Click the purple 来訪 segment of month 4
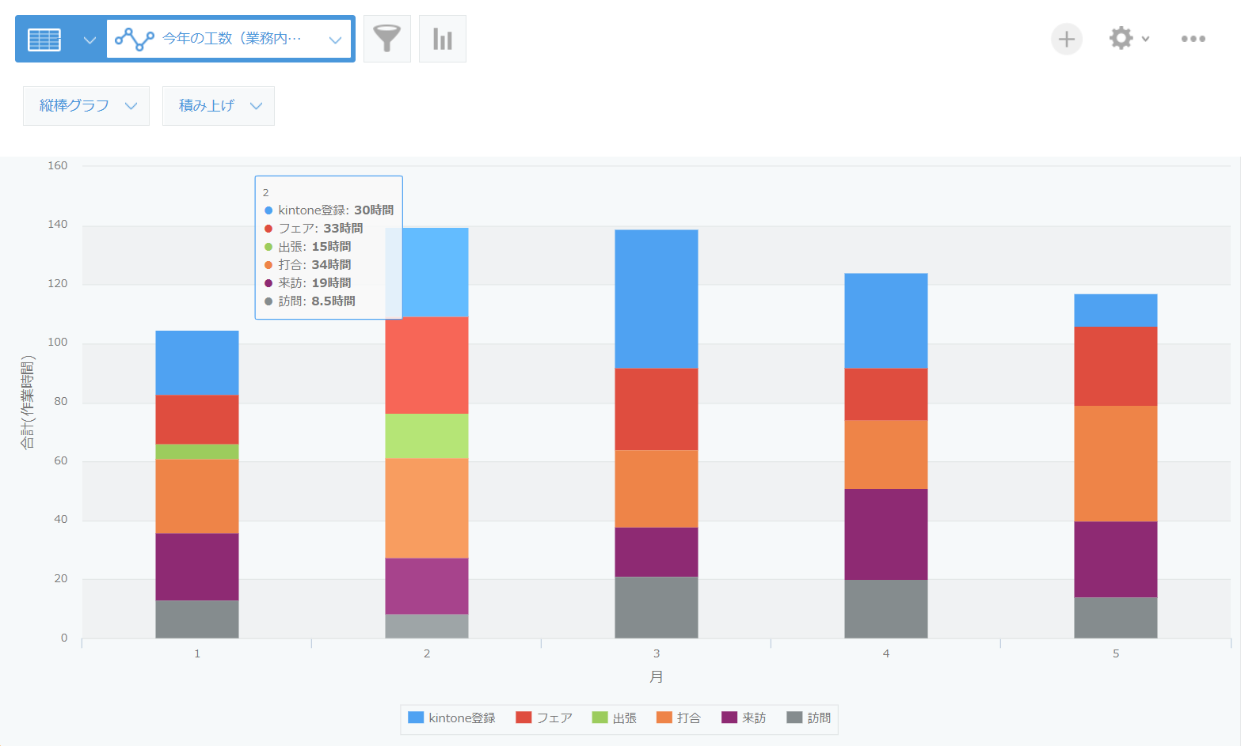This screenshot has width=1241, height=746. (885, 534)
